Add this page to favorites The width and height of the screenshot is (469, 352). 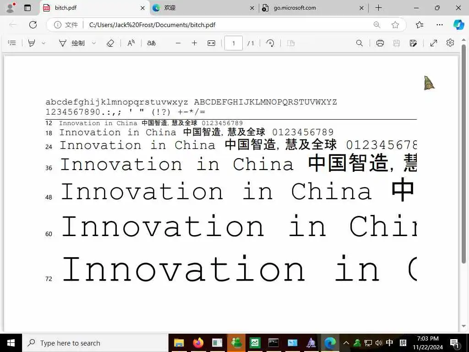(x=395, y=25)
